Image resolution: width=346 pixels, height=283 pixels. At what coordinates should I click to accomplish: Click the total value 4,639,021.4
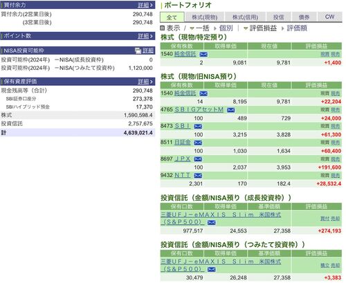pos(138,133)
